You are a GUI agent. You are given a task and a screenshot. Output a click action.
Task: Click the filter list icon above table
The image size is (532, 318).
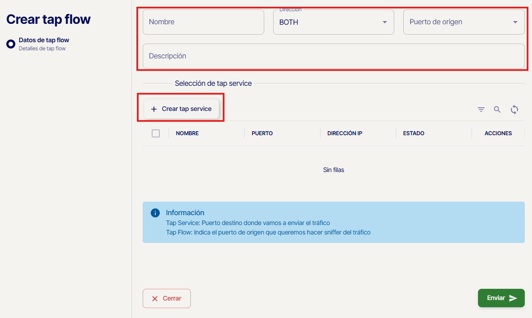481,110
